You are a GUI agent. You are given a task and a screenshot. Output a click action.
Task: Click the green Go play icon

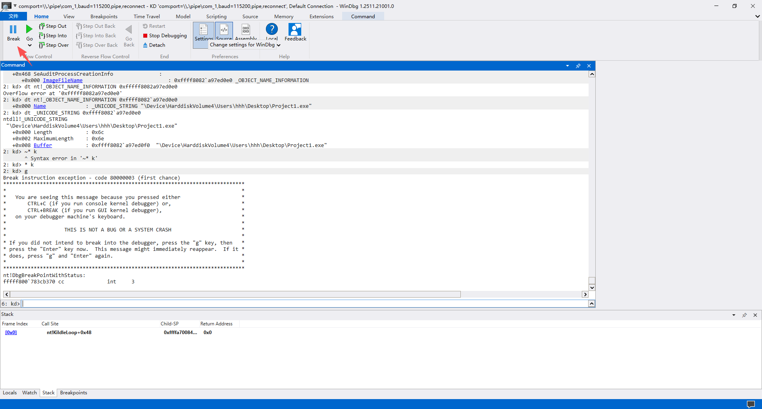pos(29,29)
